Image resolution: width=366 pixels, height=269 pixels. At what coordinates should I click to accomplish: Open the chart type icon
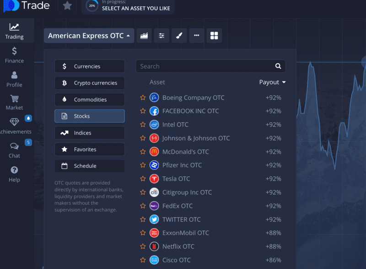144,36
